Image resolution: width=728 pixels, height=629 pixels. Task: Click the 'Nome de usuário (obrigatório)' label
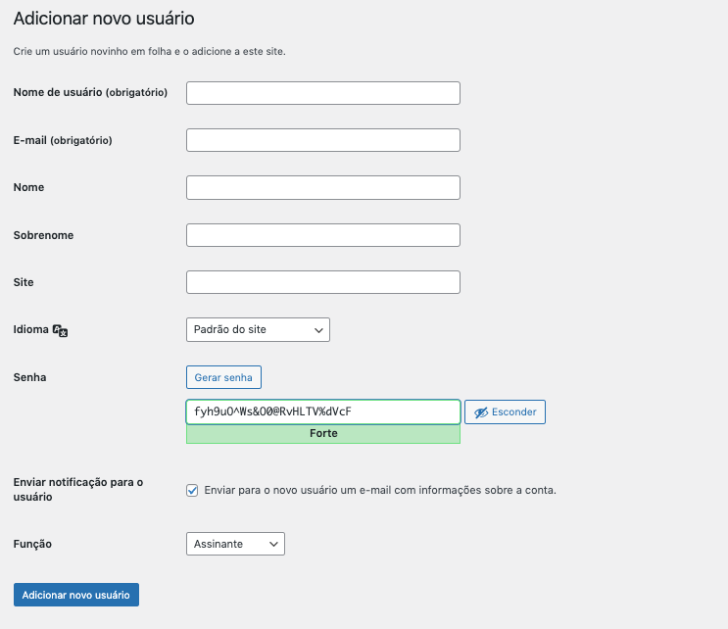pos(90,93)
